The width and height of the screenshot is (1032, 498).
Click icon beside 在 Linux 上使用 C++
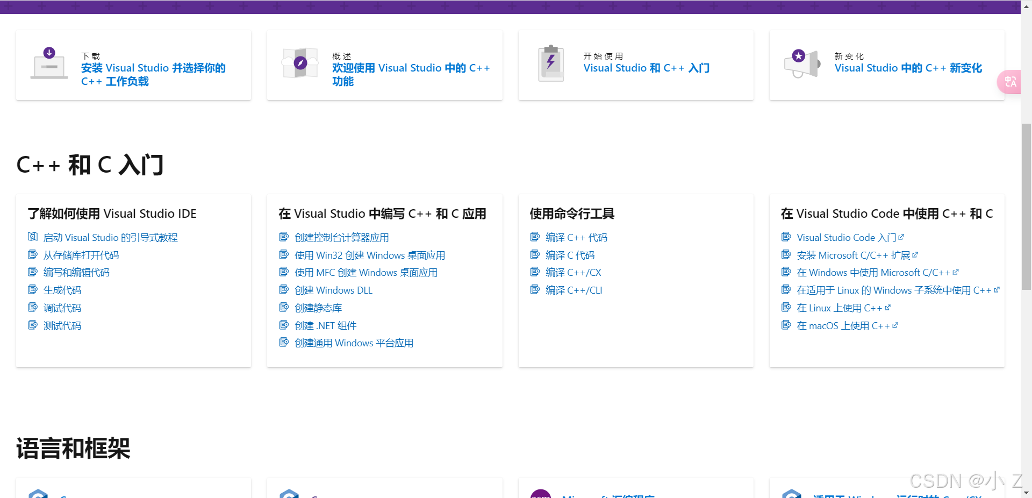point(786,307)
